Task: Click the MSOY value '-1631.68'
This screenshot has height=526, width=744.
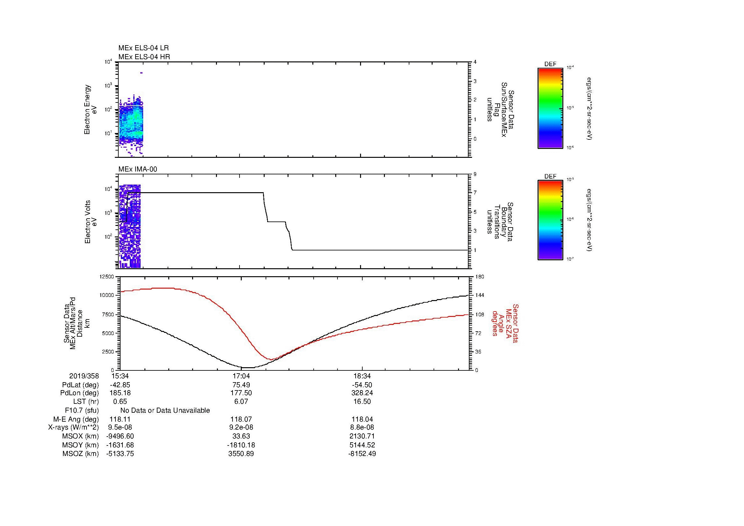Action: [x=120, y=445]
